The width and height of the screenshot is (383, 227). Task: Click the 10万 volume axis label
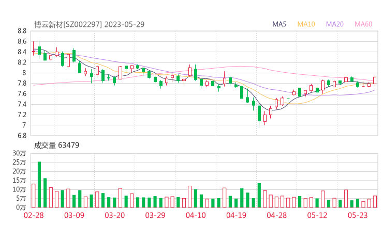point(19,189)
